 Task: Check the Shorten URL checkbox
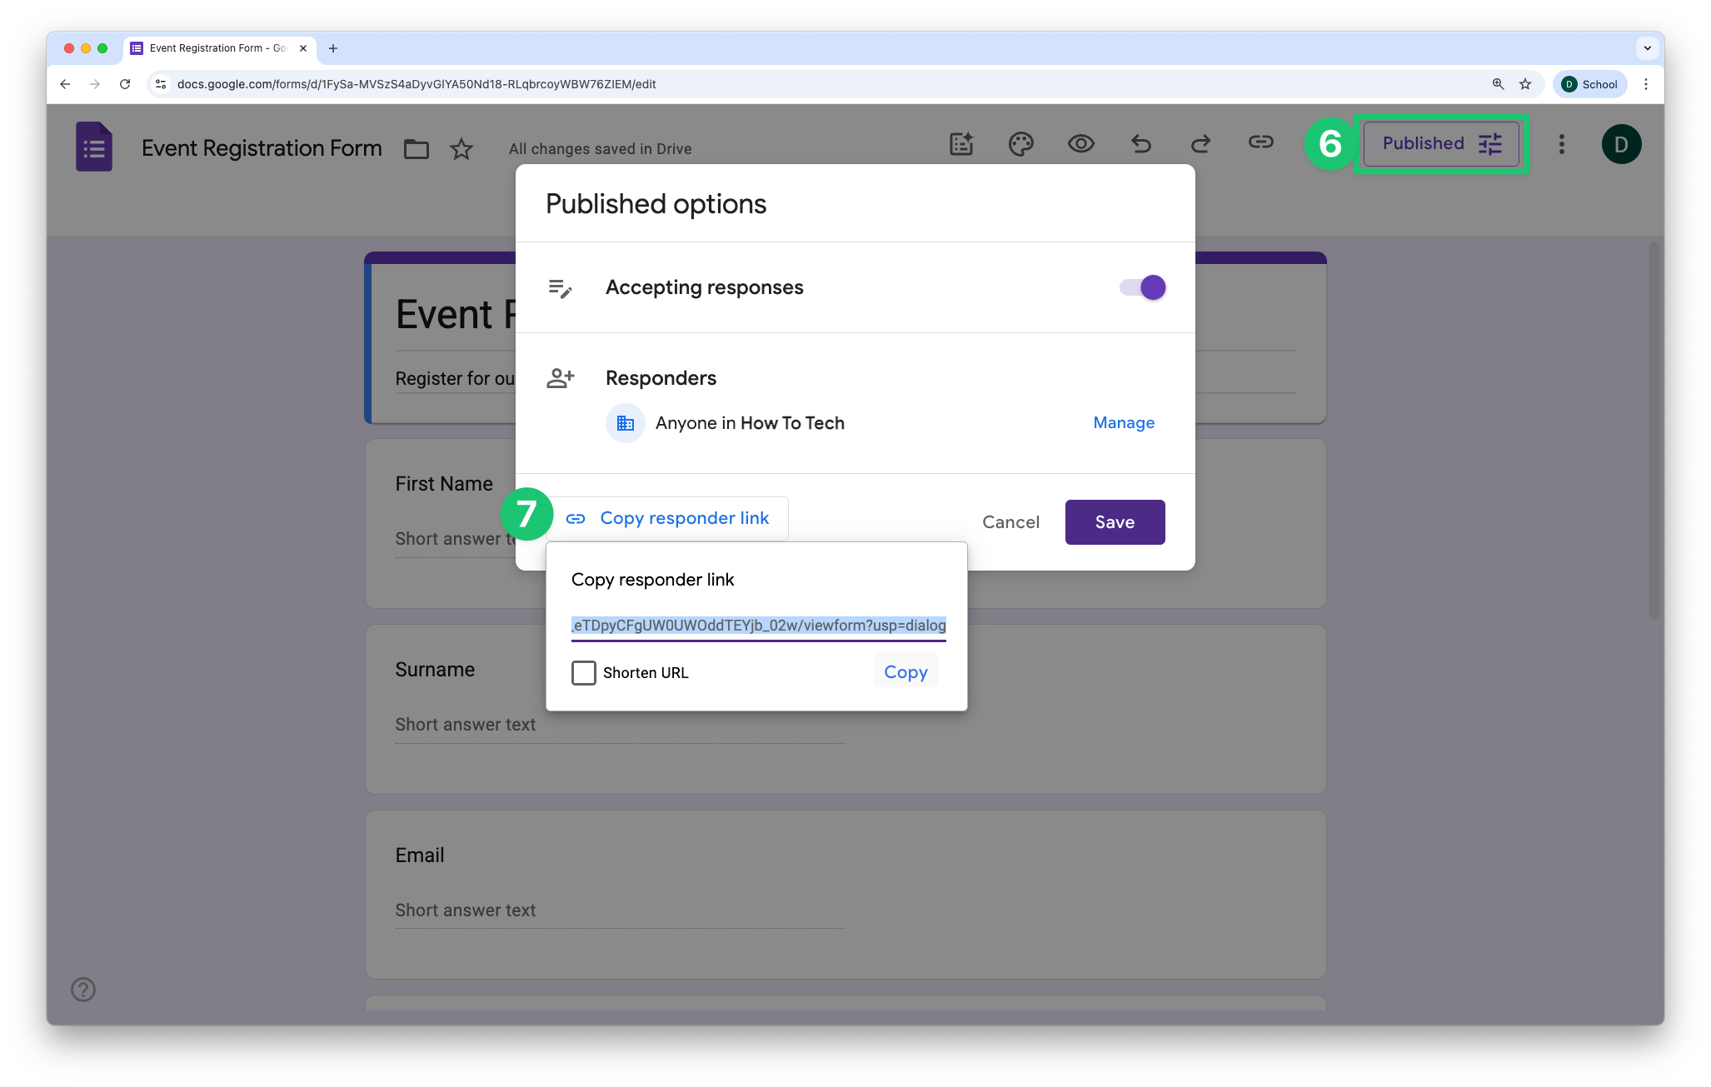coord(584,673)
